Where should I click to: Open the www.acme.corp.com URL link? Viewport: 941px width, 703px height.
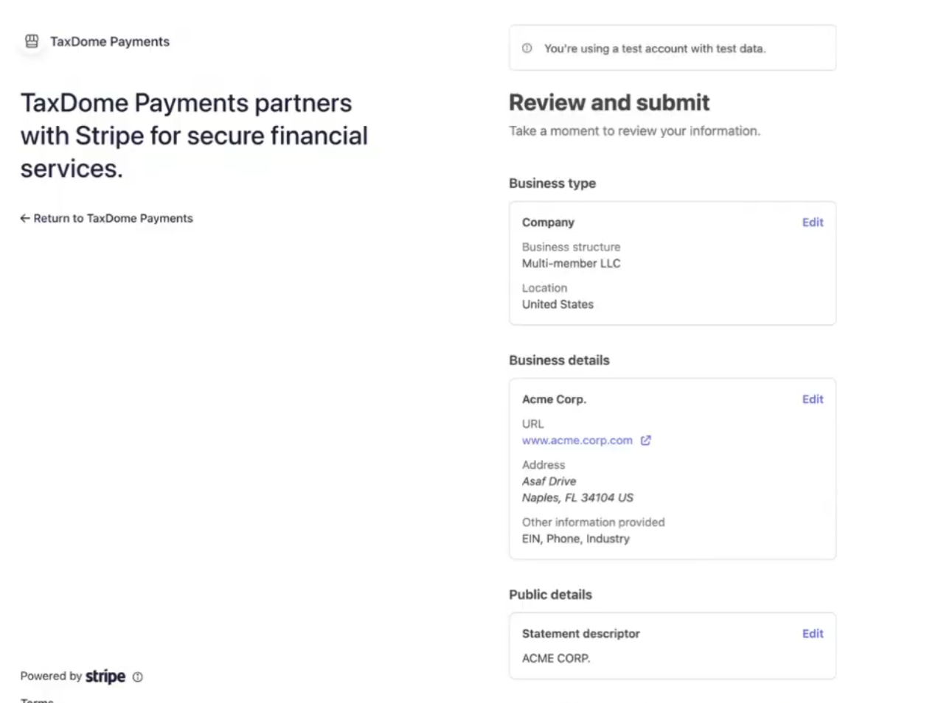(577, 440)
